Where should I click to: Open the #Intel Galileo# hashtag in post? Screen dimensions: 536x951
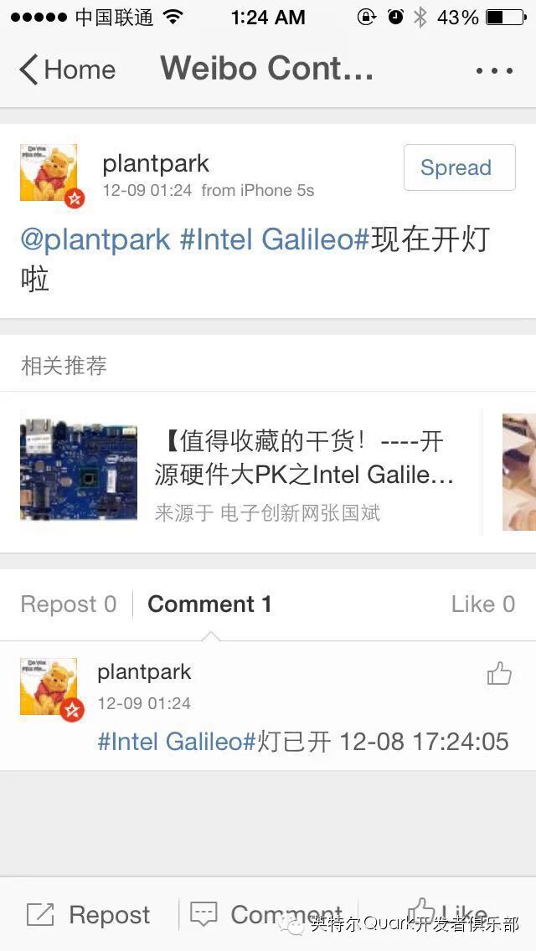(275, 240)
